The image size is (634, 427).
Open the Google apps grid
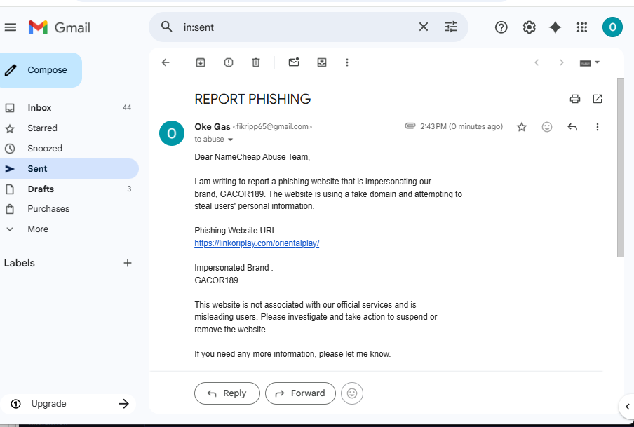click(x=582, y=27)
